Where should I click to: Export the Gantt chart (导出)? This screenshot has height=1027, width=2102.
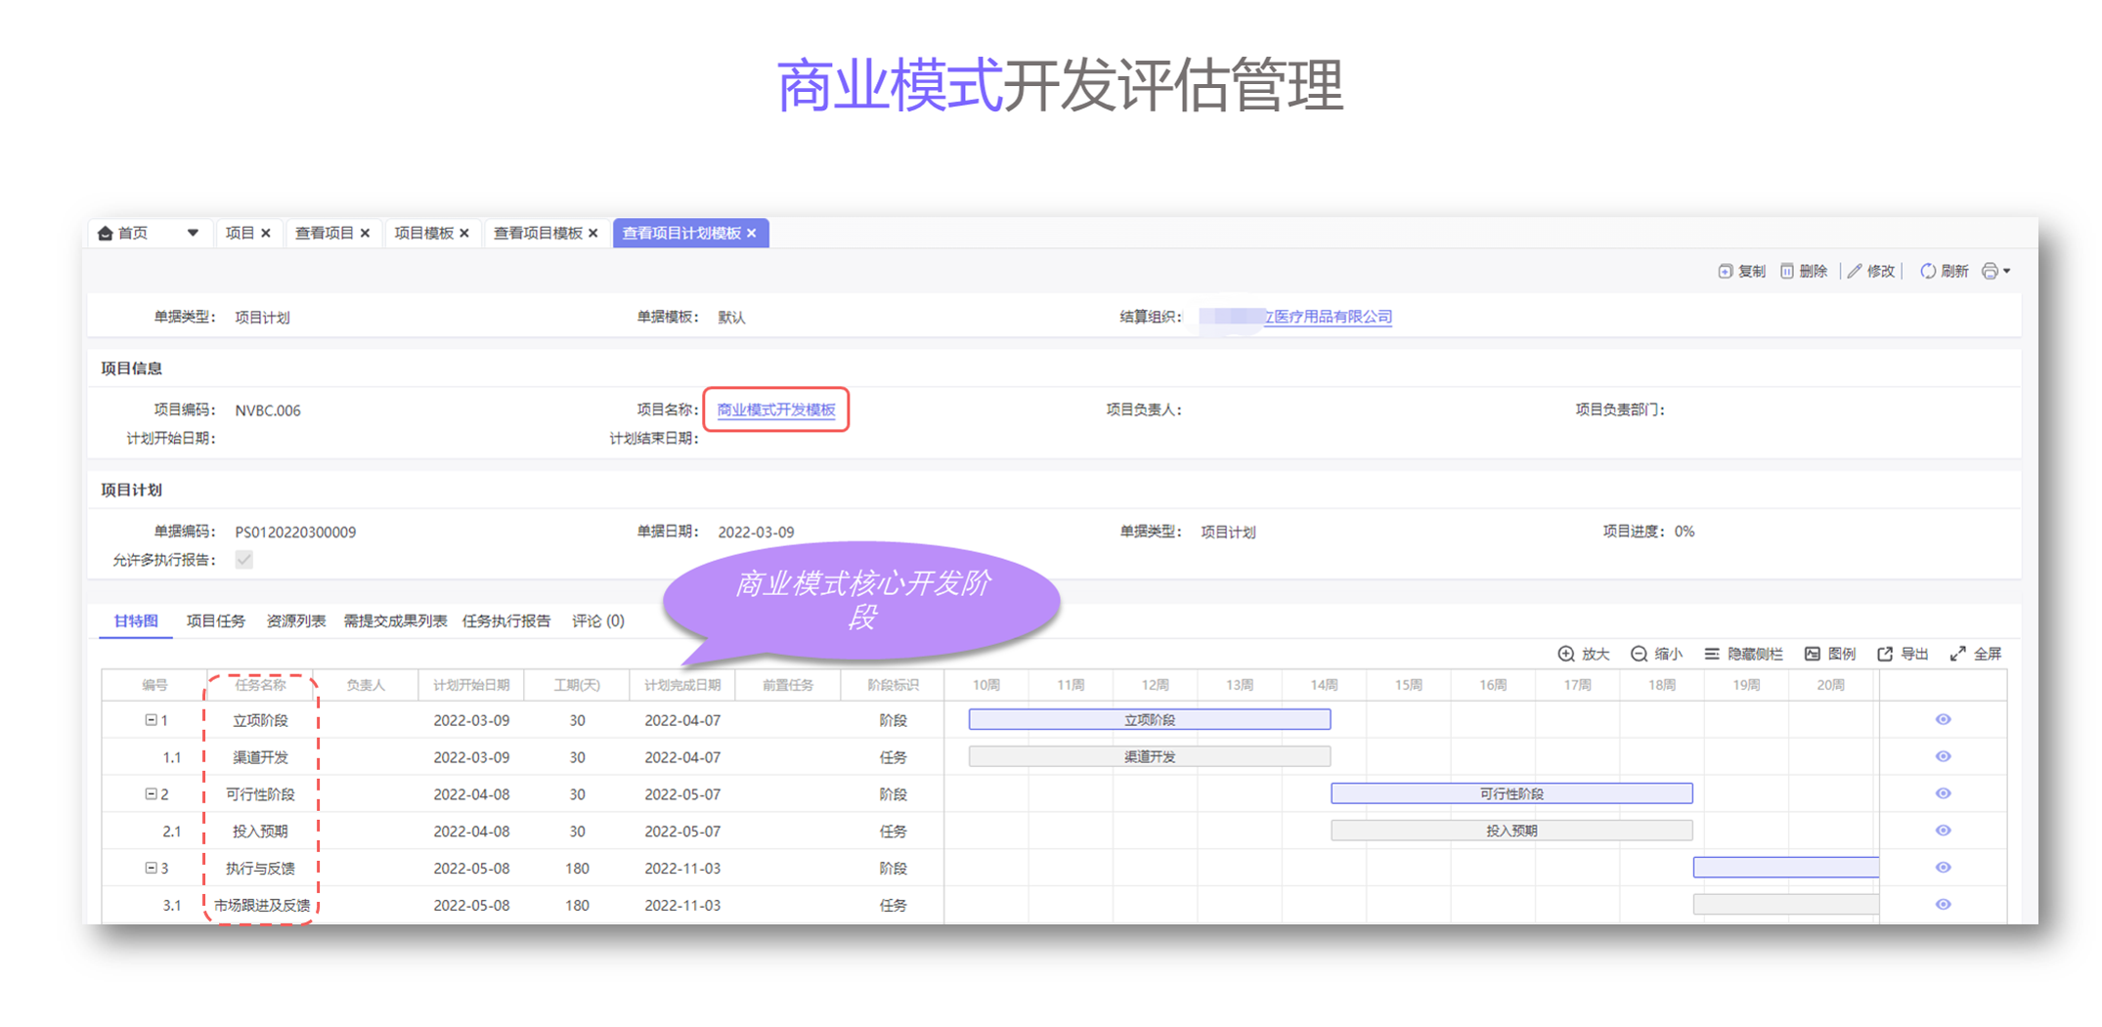1885,654
